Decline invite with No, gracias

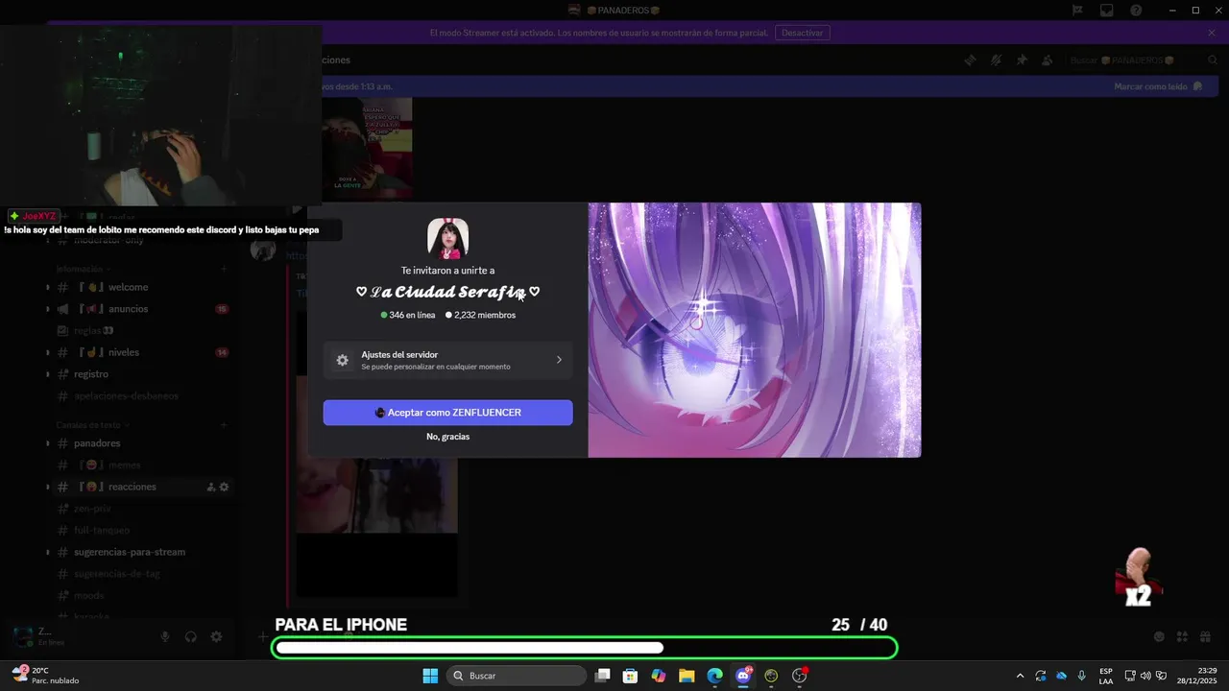[x=447, y=437]
